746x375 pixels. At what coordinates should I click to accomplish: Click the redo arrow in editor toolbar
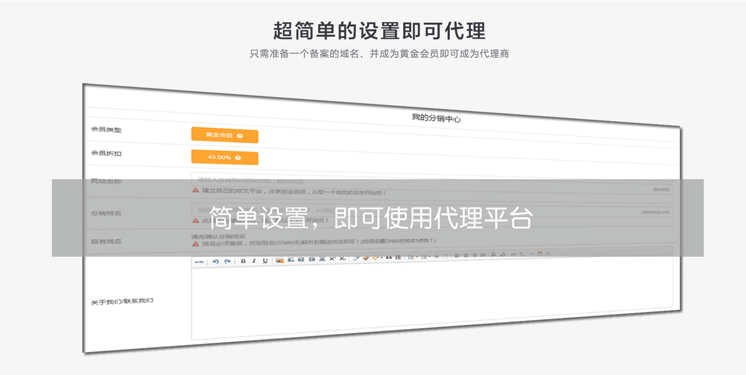pos(228,261)
